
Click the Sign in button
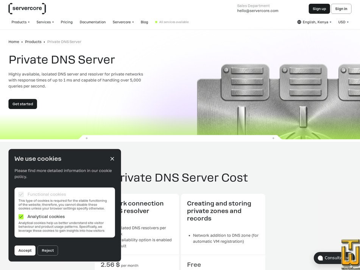pos(341,9)
